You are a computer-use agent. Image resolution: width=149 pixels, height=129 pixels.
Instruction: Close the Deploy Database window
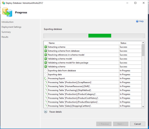pyautogui.click(x=143, y=3)
